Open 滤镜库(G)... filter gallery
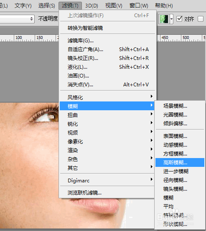This screenshot has width=206, height=231. pos(107,41)
